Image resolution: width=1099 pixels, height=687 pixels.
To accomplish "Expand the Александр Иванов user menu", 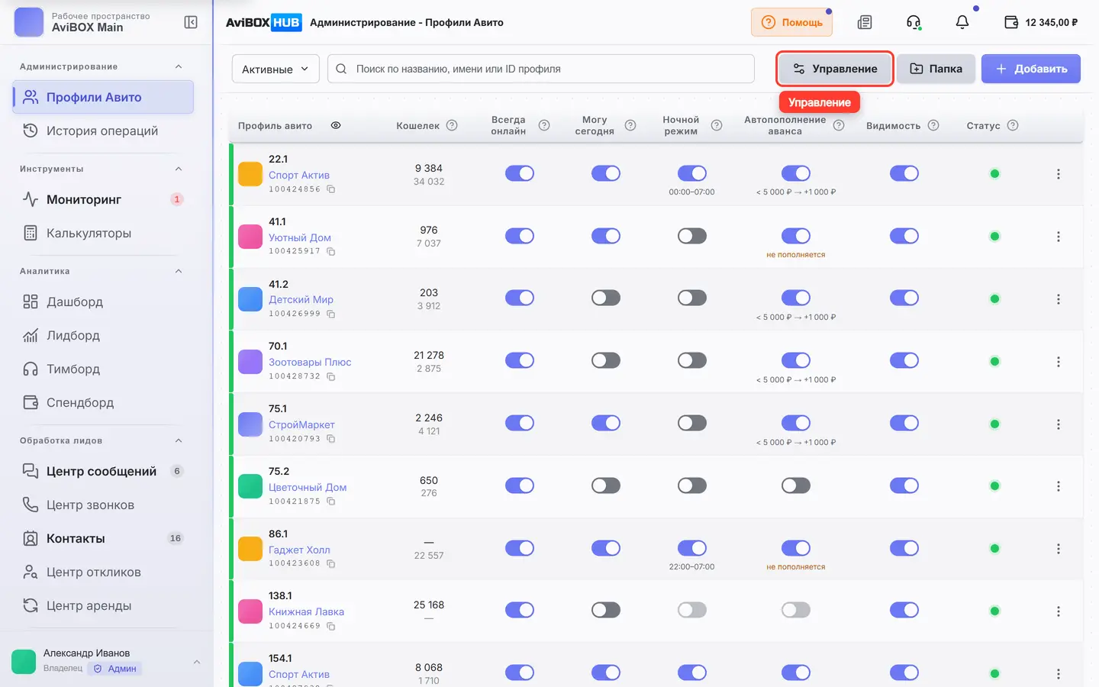I will pos(197,662).
